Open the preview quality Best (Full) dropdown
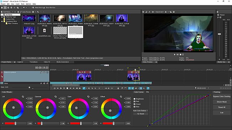 [160, 12]
